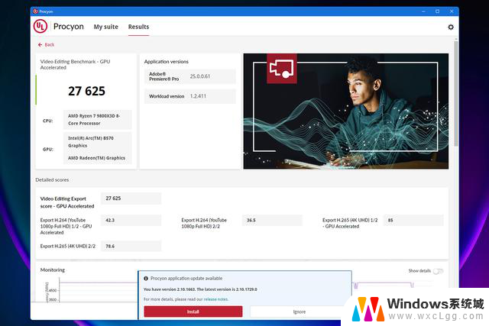Viewport: 489px width, 326px height.
Task: Click the Back arrow icon
Action: 40,44
